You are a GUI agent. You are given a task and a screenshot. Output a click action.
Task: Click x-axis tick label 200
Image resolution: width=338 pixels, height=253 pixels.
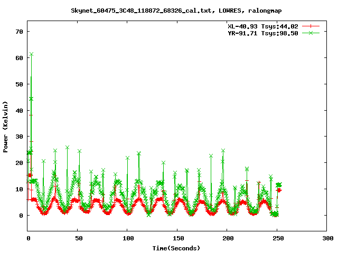coord(228,238)
